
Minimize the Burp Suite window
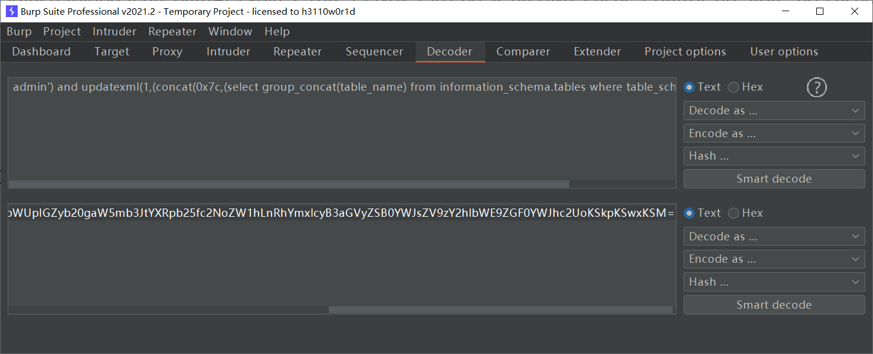[x=786, y=11]
